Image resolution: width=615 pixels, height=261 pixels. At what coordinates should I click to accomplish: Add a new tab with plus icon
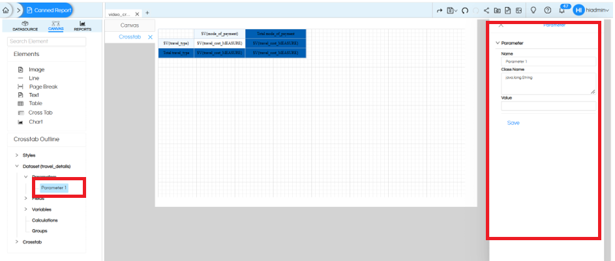(147, 13)
